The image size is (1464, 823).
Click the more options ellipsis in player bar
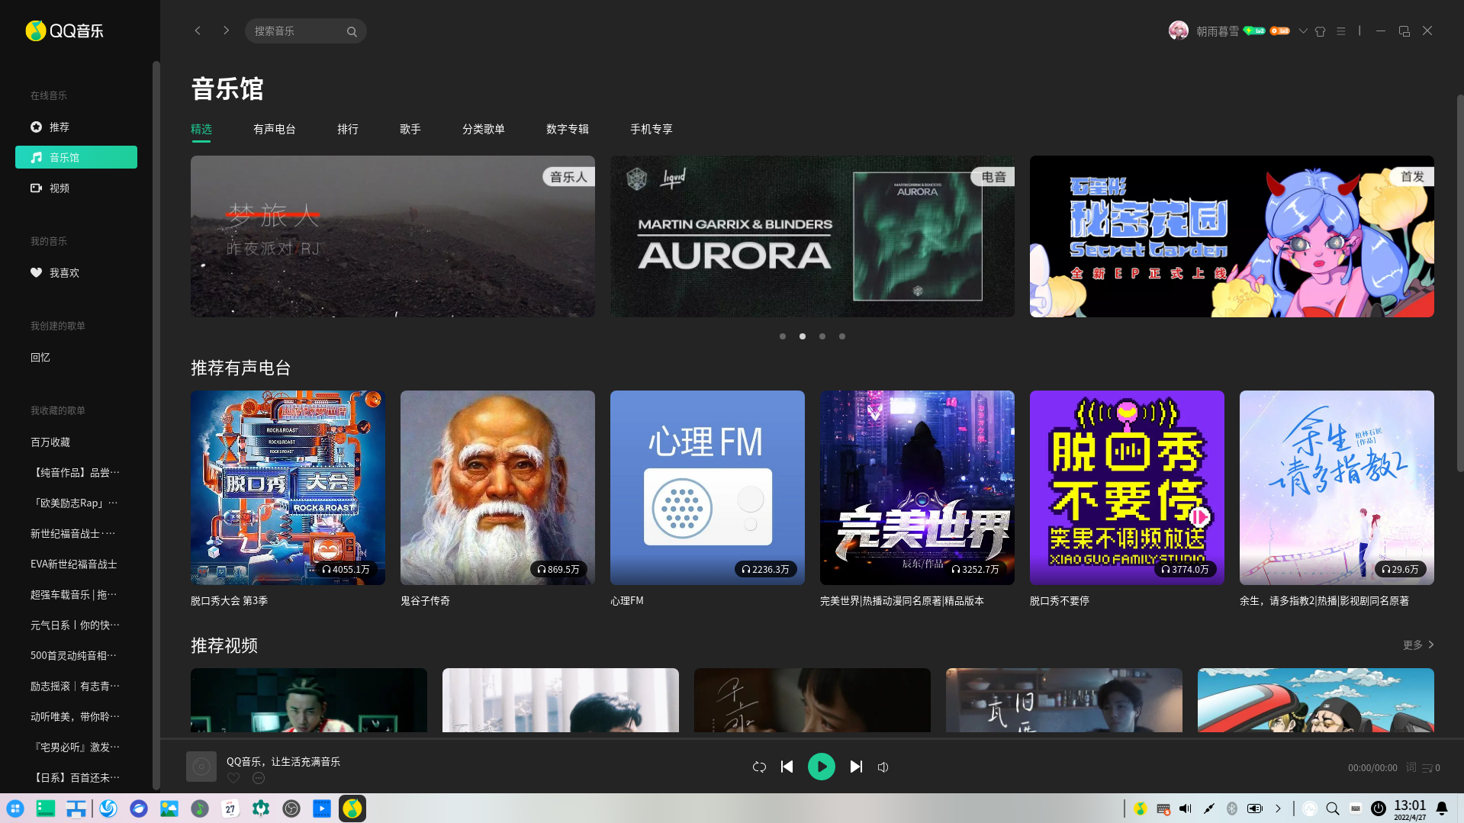point(259,778)
